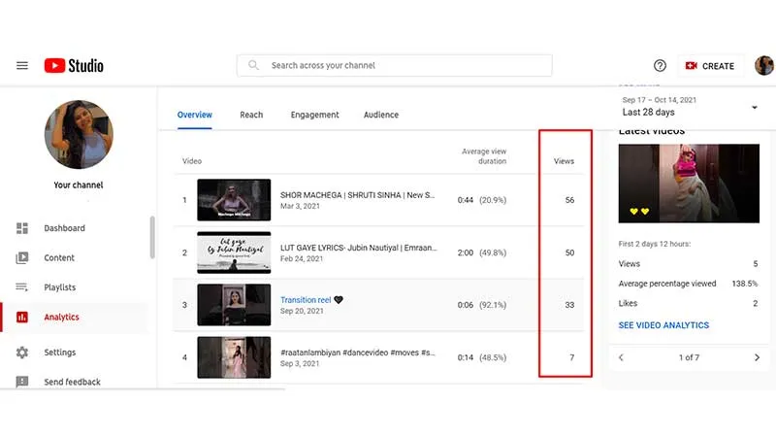Click the Settings gear icon
This screenshot has width=776, height=437.
pos(22,353)
